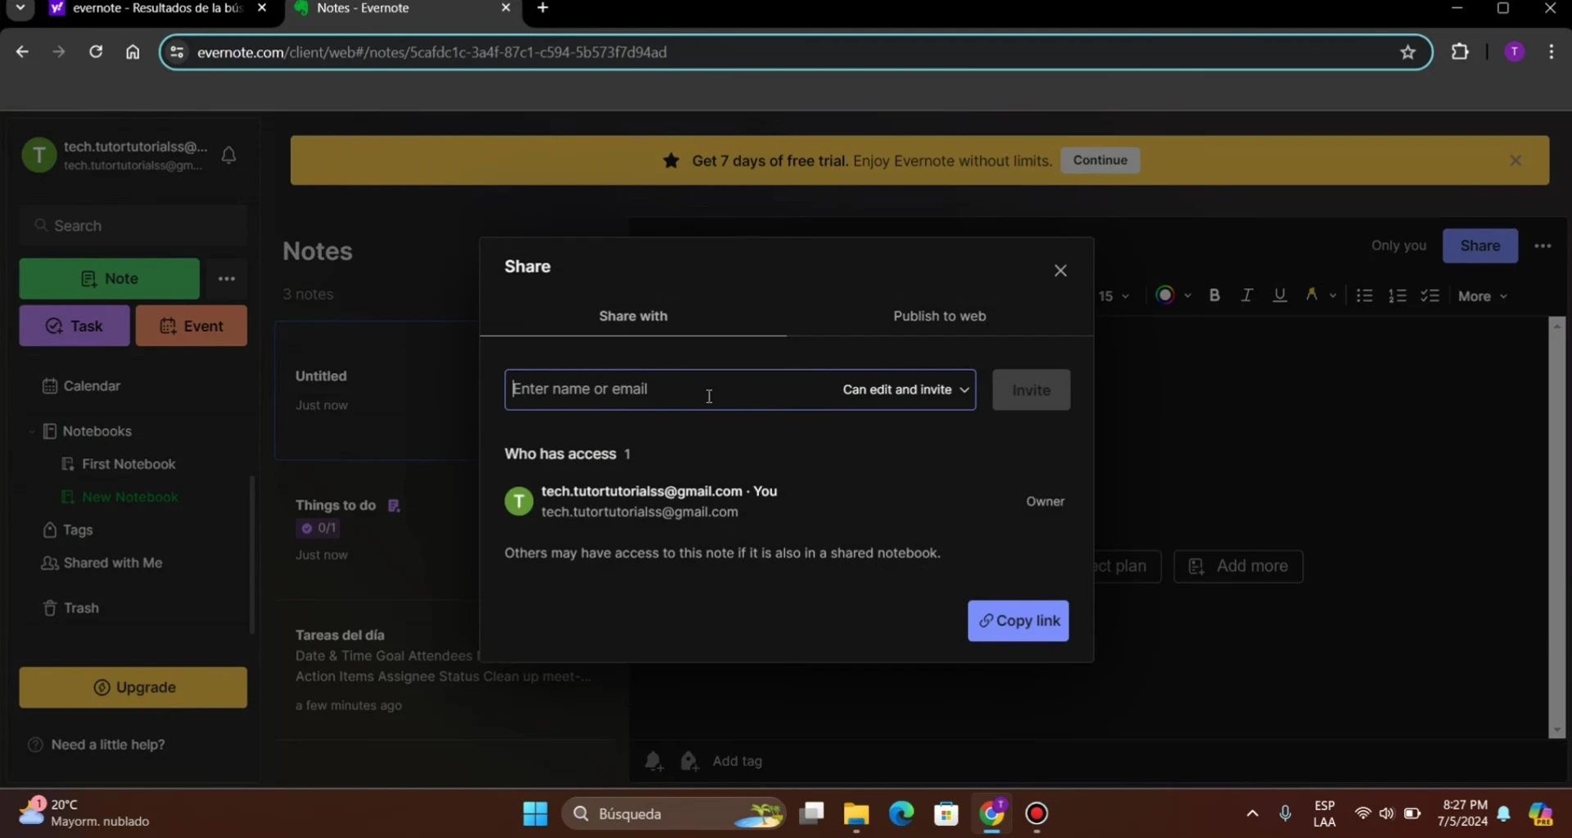Open Microsoft Edge from the taskbar

[901, 813]
